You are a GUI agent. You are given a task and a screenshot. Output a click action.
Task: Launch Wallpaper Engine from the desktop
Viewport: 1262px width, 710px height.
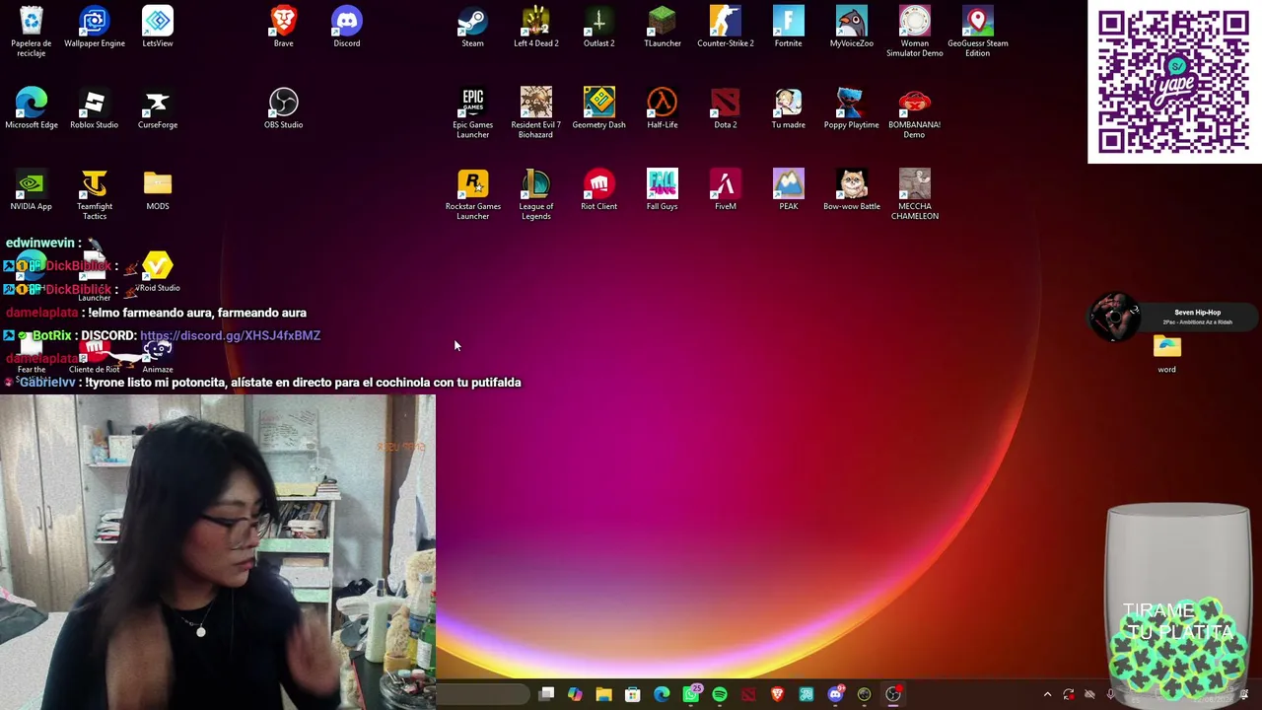click(x=95, y=27)
